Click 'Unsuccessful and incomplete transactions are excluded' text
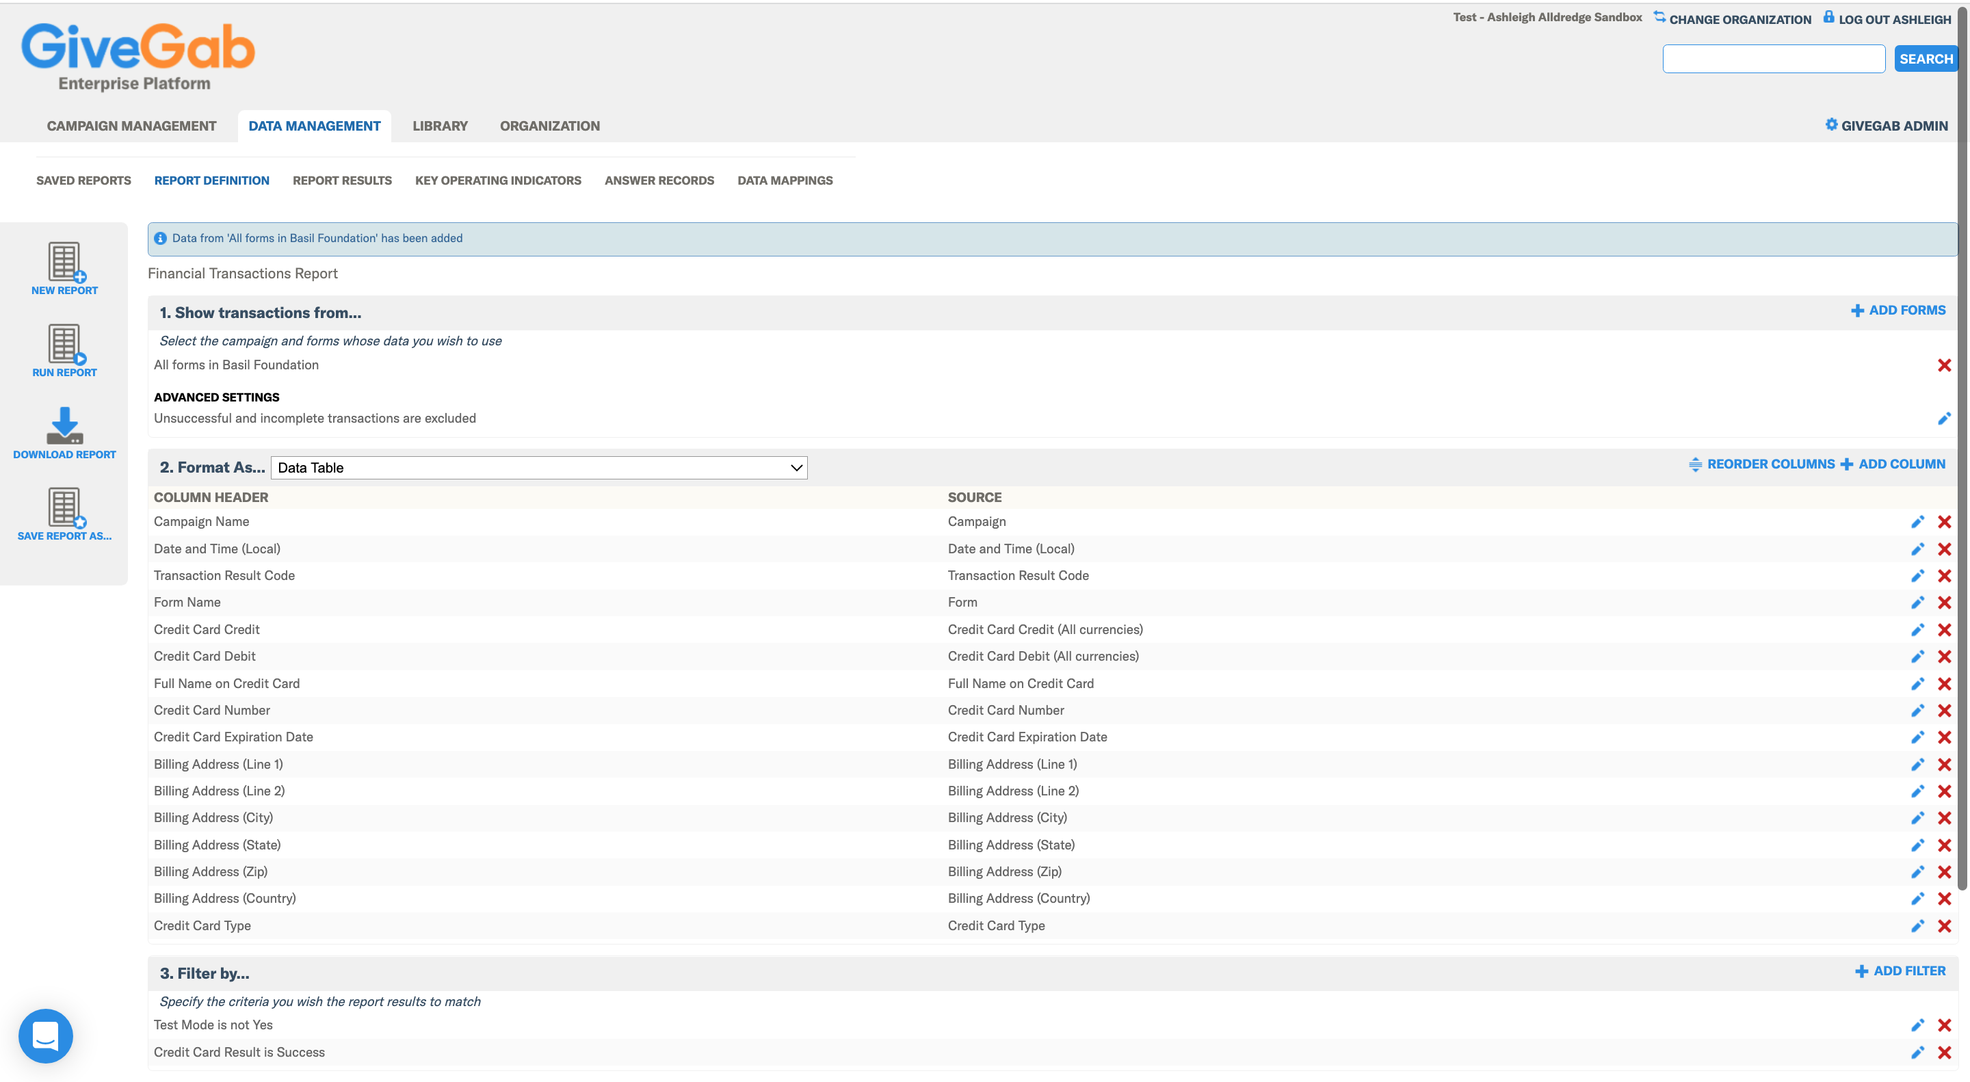 click(x=315, y=419)
